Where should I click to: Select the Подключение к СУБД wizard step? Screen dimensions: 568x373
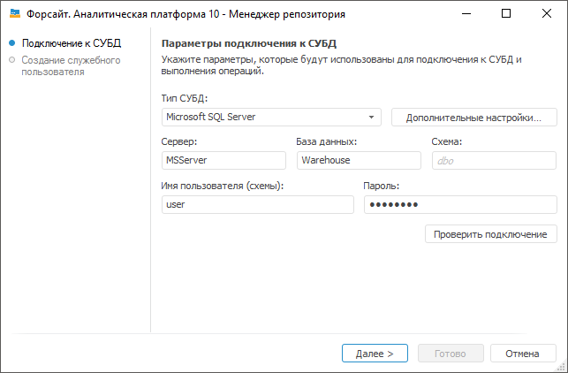click(x=72, y=42)
